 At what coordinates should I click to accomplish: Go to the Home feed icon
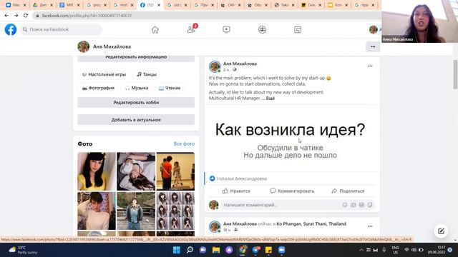[x=155, y=29]
